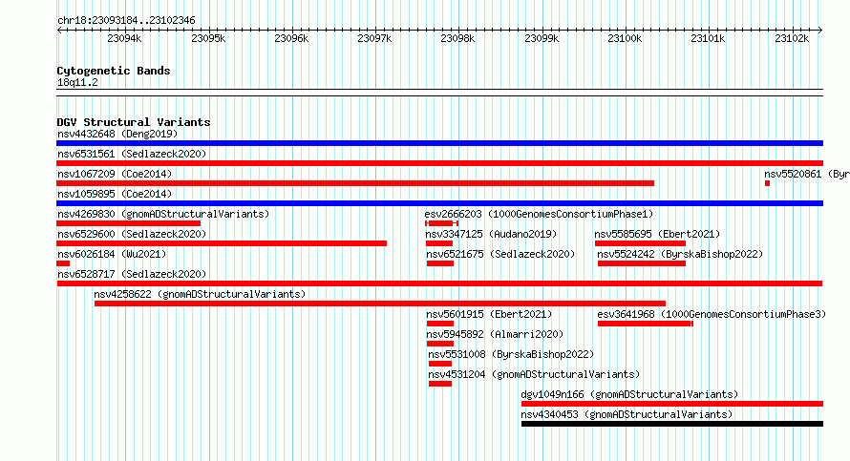Viewport: 850px width, 461px height.
Task: Click the red bar under nsv5585695
Action: tap(640, 243)
